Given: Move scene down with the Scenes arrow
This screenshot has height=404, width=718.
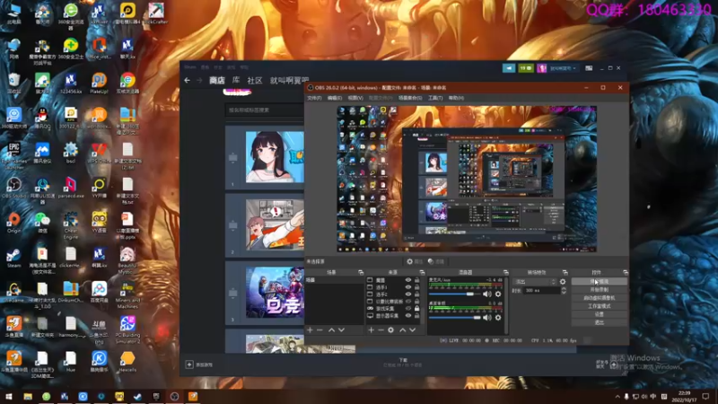Looking at the screenshot, I should coord(342,329).
